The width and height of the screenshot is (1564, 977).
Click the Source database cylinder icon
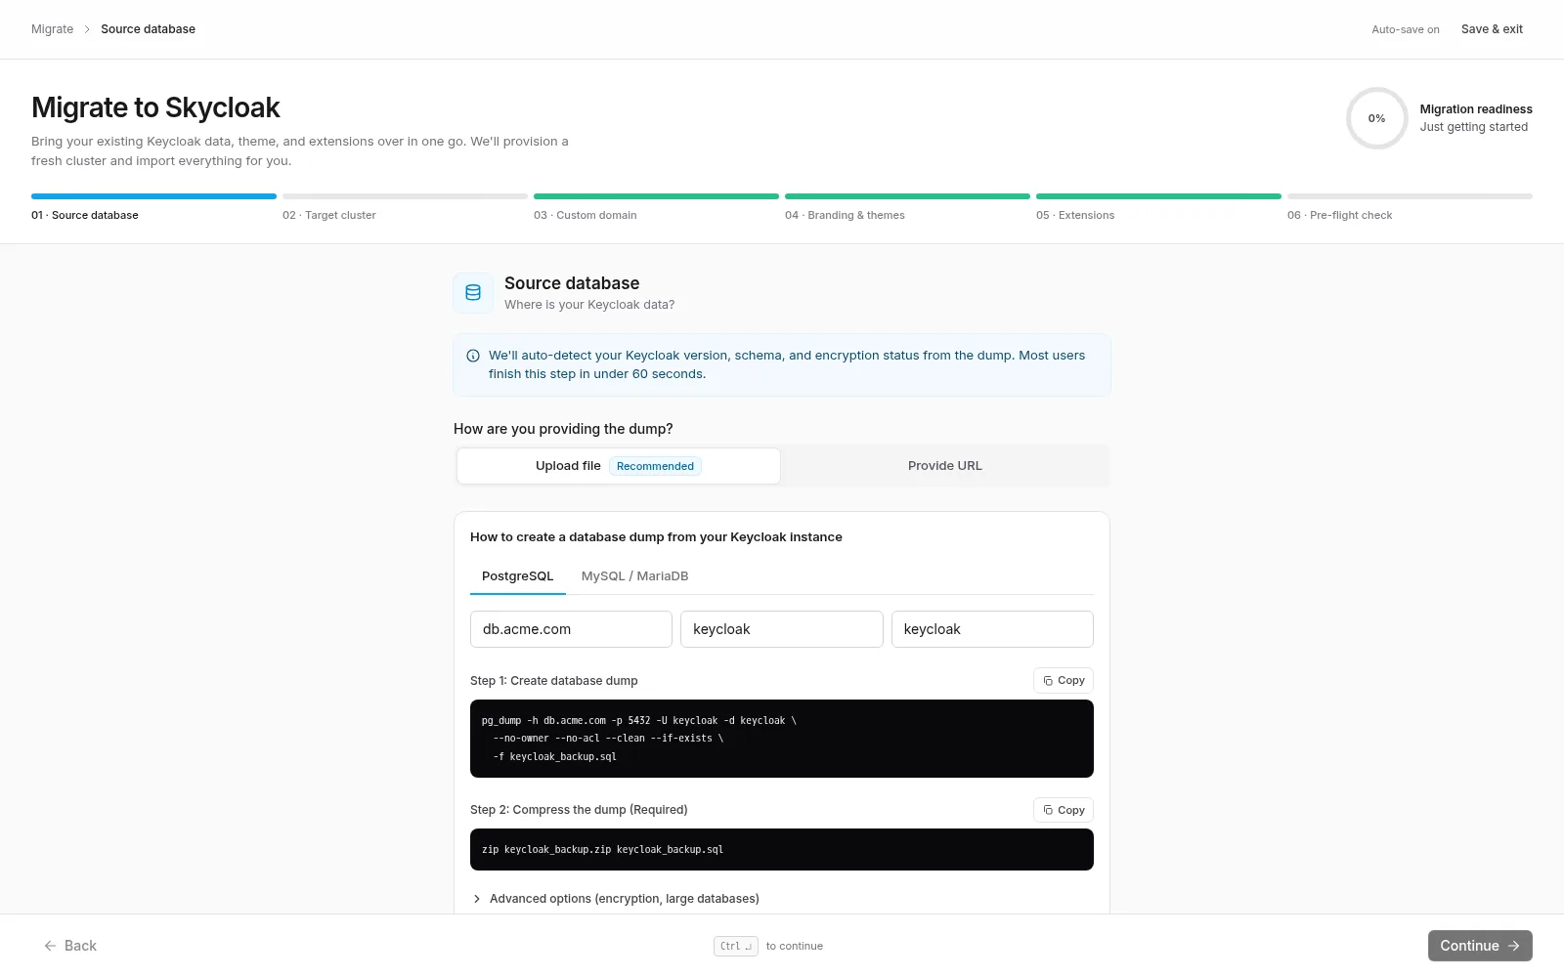473,293
